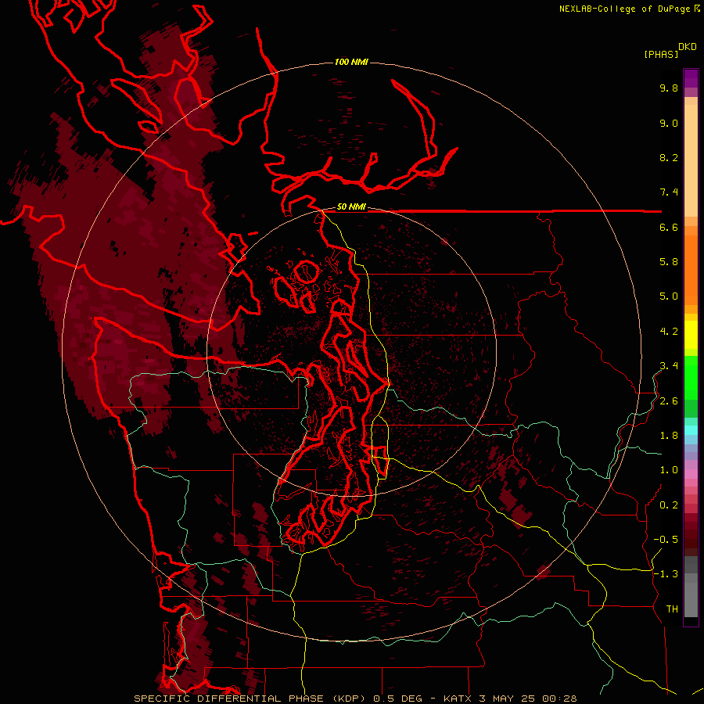704x704 pixels.
Task: Click the 8.2 scale value
Action: pos(669,157)
